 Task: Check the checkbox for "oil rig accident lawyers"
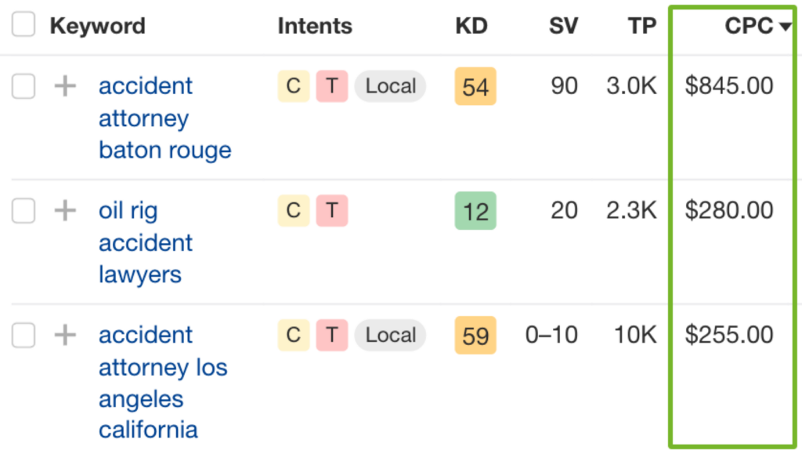[x=23, y=210]
